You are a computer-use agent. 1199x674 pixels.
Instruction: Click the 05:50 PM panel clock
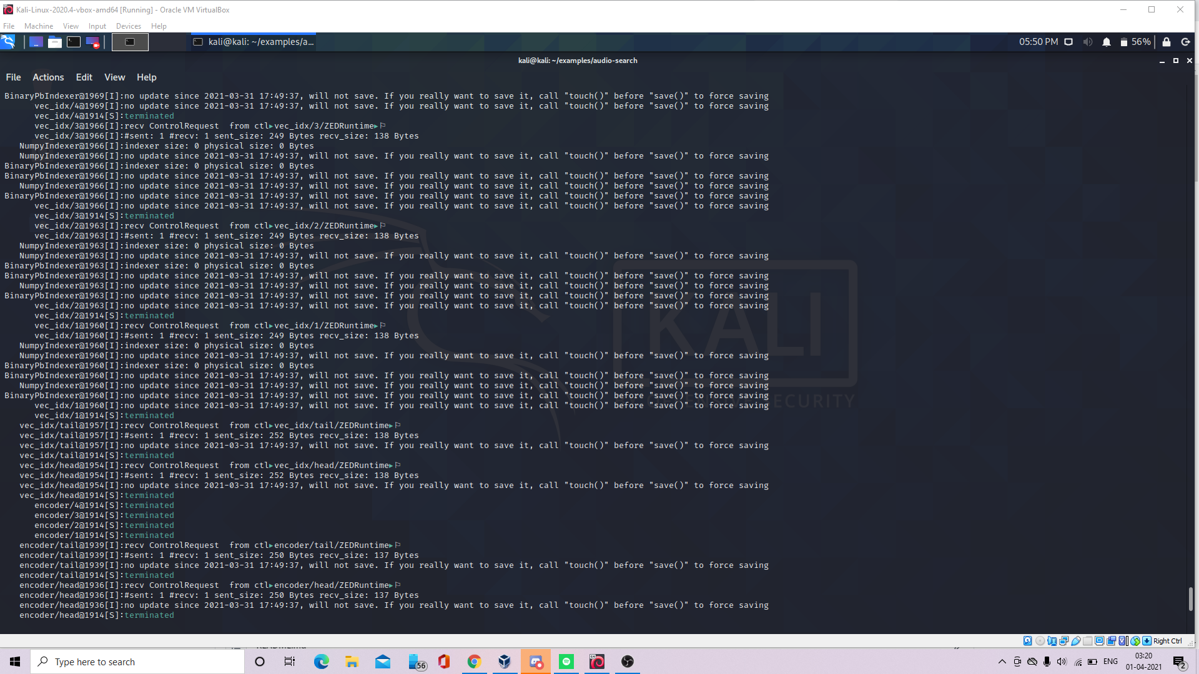tap(1038, 42)
